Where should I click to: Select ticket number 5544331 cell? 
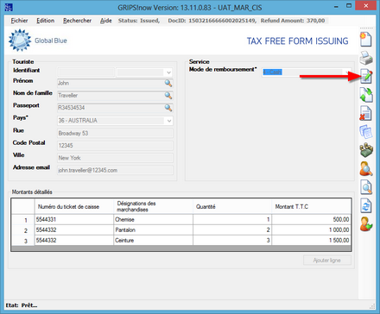[x=74, y=220]
